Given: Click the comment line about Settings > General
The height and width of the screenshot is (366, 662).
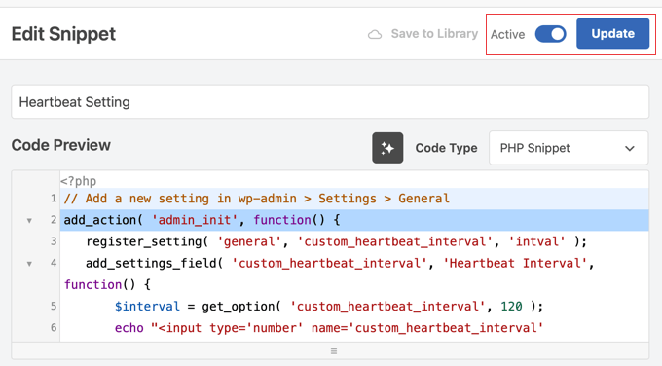Looking at the screenshot, I should (257, 199).
